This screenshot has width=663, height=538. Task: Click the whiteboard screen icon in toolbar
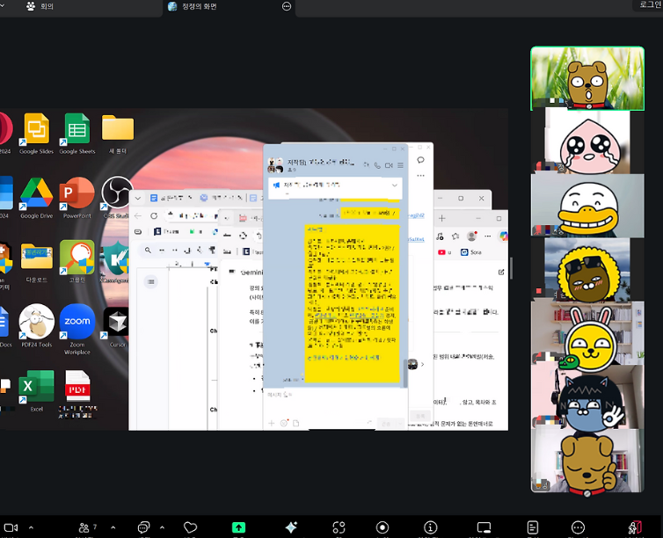click(484, 527)
